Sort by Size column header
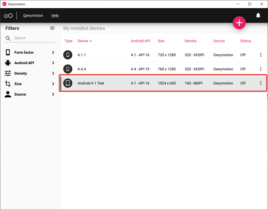 (x=161, y=41)
